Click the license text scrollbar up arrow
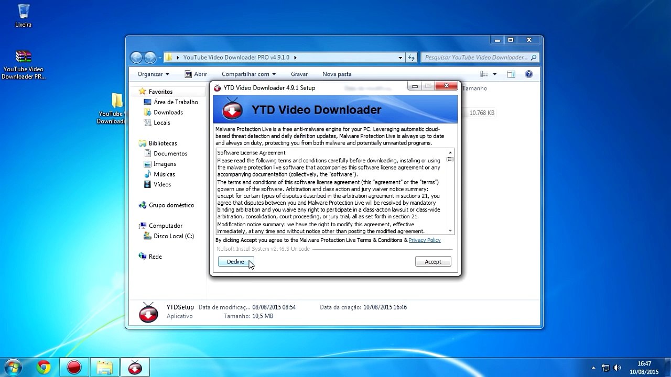The height and width of the screenshot is (377, 671). click(x=450, y=153)
